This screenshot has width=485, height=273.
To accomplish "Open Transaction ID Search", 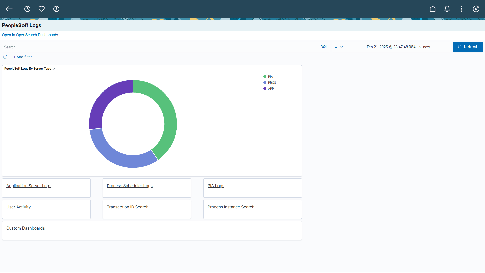I will tap(128, 207).
